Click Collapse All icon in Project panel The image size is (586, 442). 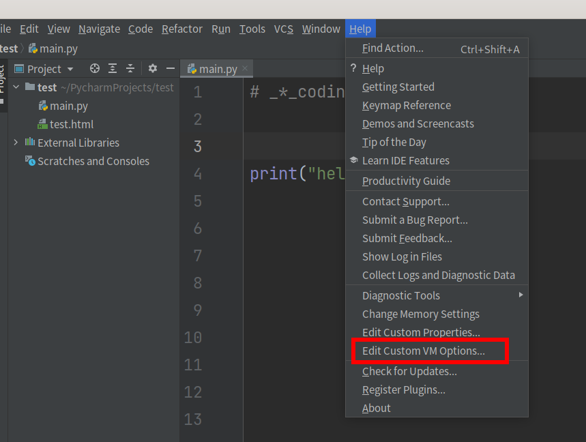(130, 68)
